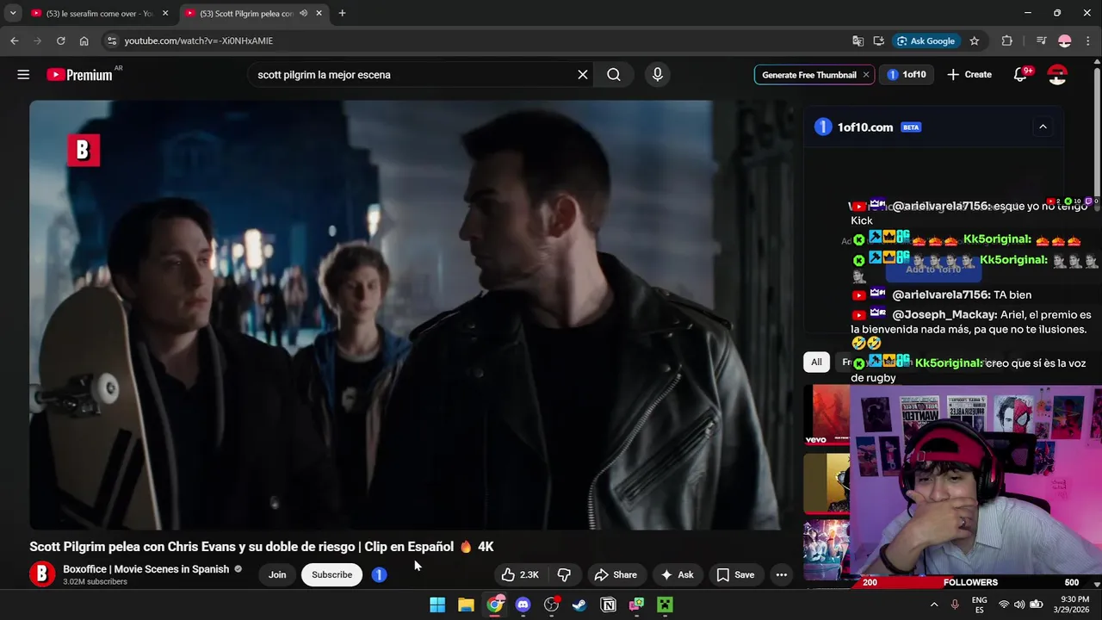Open YouTube notifications bell

coord(1020,75)
